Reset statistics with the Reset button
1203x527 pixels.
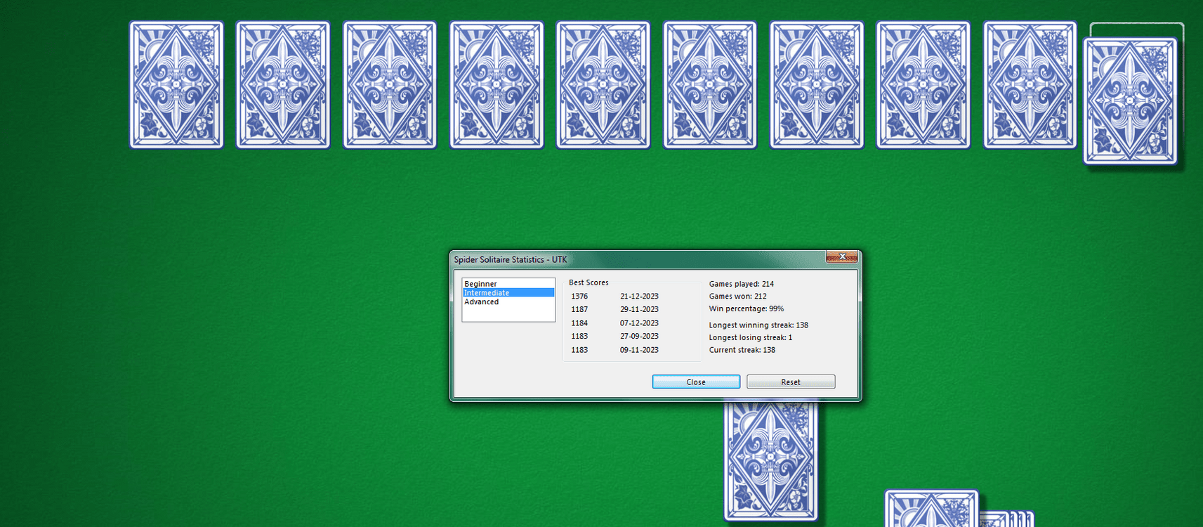click(x=790, y=382)
